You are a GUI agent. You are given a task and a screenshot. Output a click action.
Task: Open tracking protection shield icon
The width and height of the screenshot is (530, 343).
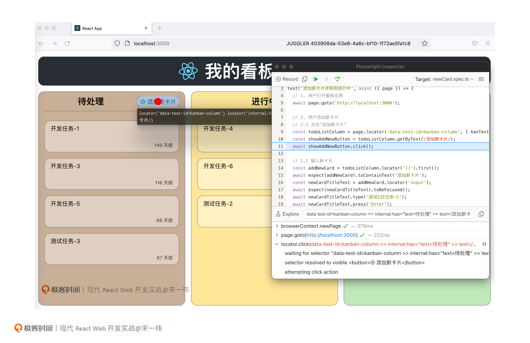point(117,43)
